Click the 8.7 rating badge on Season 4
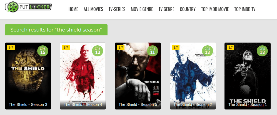 click(66, 48)
